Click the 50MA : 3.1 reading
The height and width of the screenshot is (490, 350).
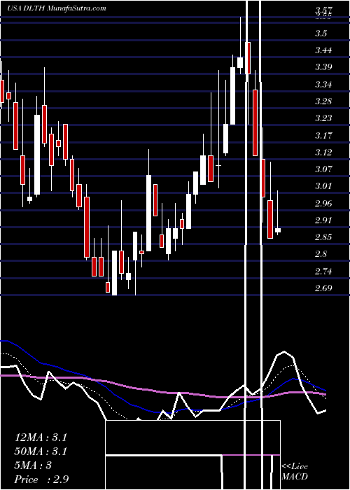point(41,451)
